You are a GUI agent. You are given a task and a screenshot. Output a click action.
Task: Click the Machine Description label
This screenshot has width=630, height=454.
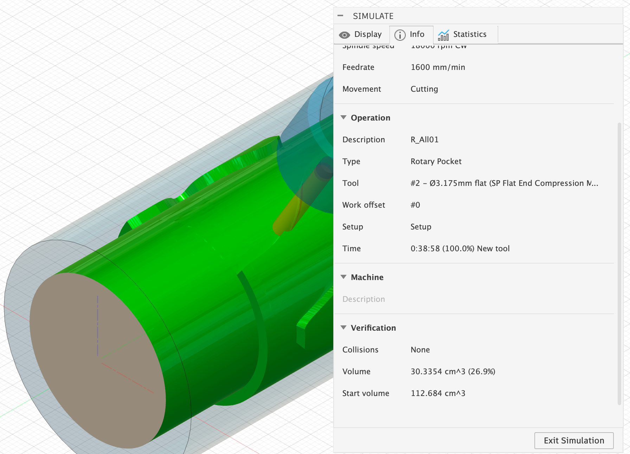364,299
